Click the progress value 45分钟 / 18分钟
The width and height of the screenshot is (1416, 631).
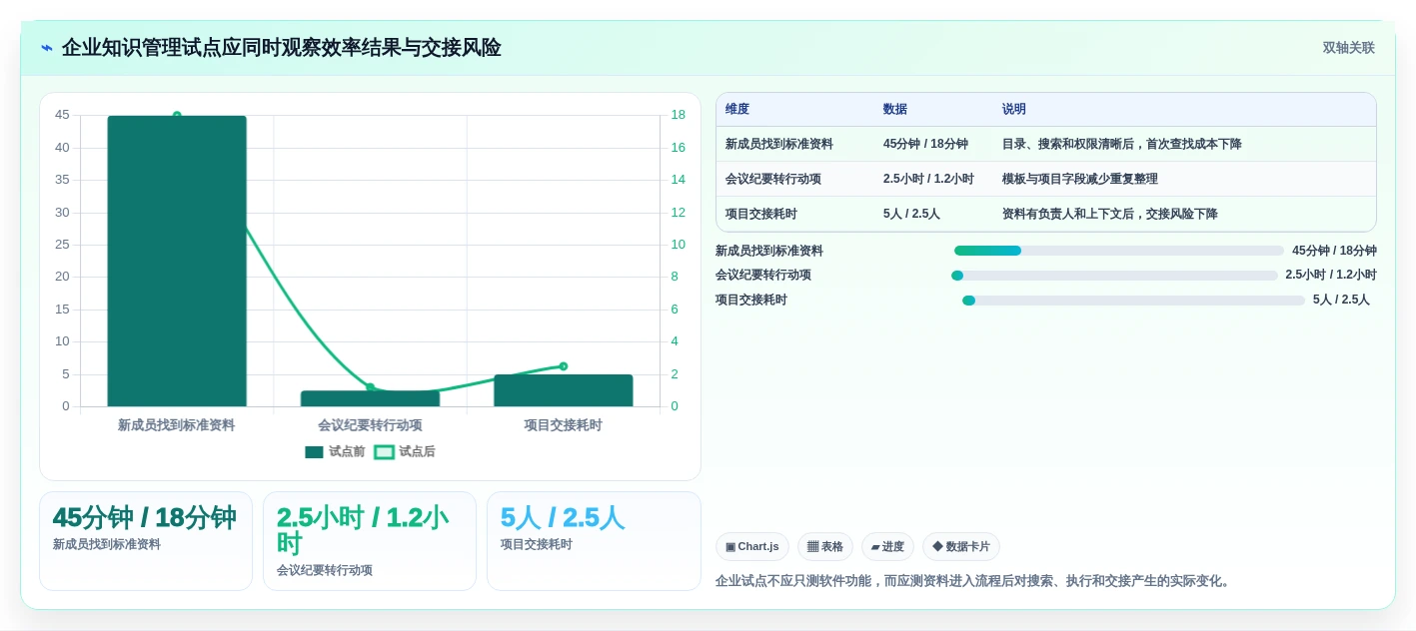1334,251
